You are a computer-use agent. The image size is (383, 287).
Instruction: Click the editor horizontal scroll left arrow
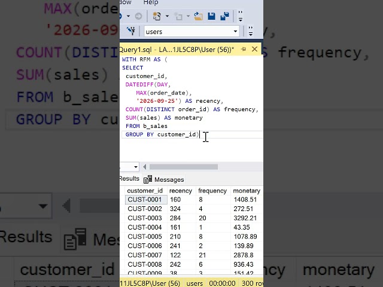pyautogui.click(x=145, y=167)
